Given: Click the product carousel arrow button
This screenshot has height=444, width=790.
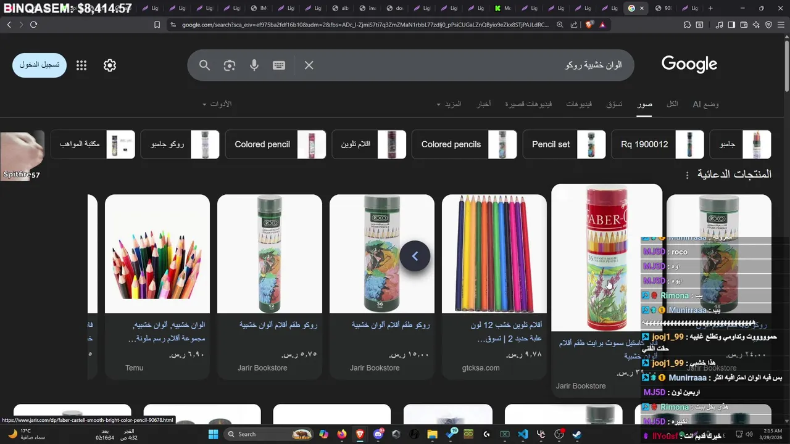Looking at the screenshot, I should click(x=415, y=256).
